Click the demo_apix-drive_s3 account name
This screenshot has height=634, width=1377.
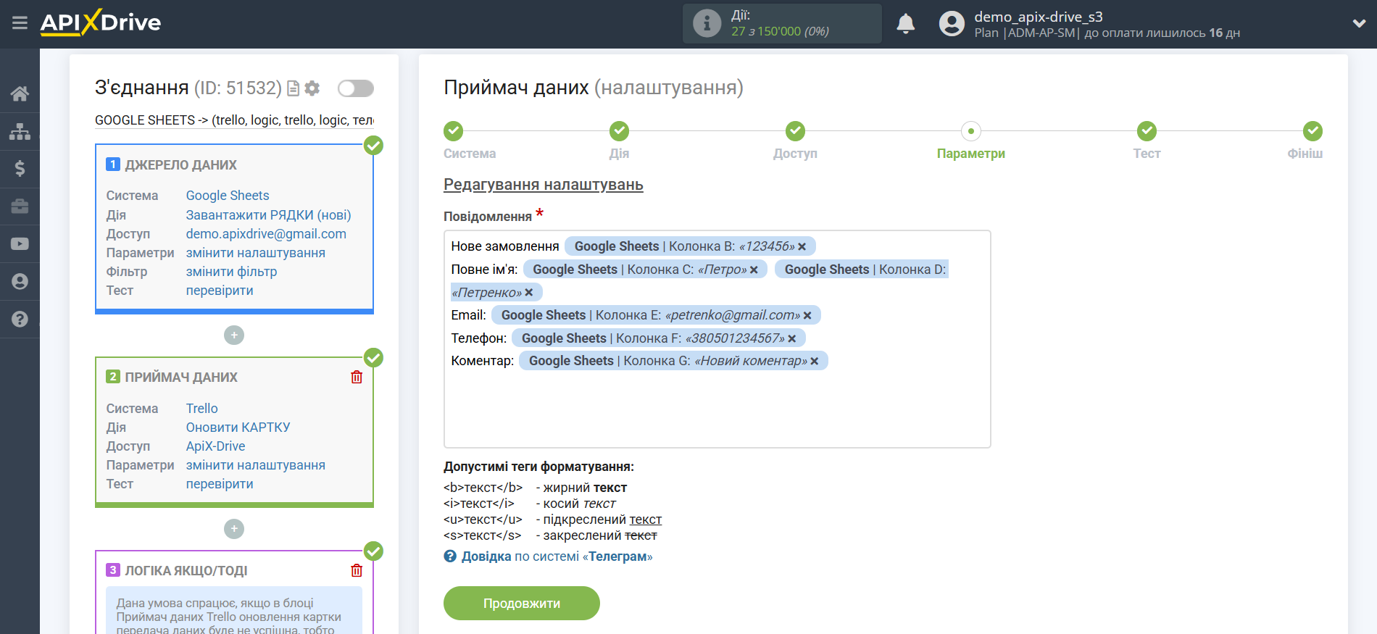pos(1039,17)
